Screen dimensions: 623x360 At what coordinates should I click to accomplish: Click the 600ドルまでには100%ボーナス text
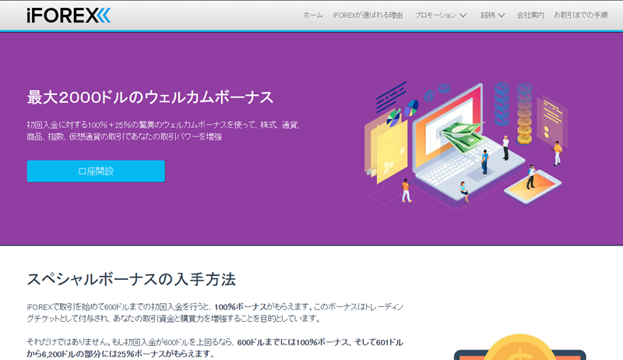tap(293, 342)
